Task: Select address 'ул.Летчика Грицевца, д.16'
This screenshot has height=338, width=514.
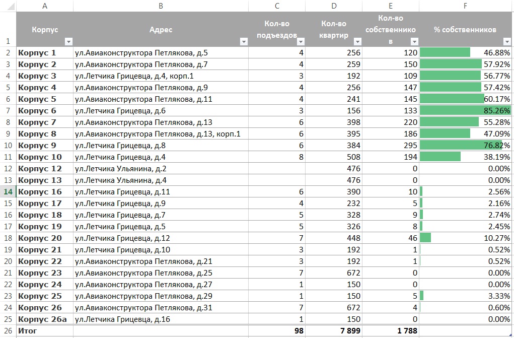Action: [161, 319]
